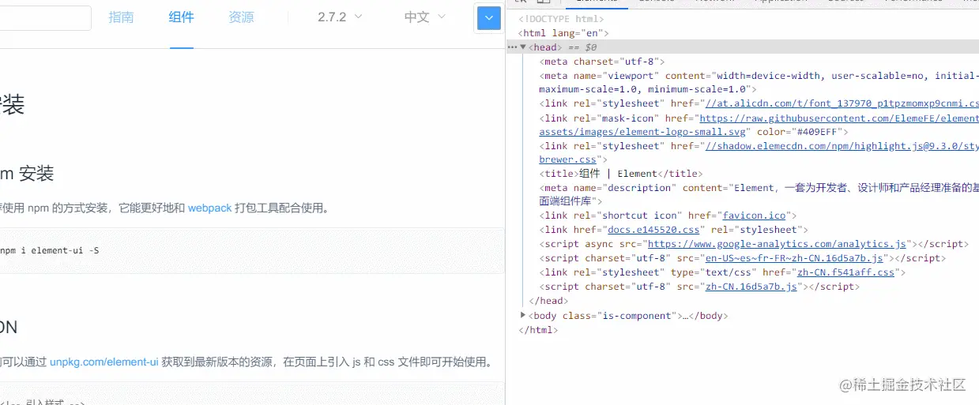979x405 pixels.
Task: Click into the search input field
Action: click(45, 18)
